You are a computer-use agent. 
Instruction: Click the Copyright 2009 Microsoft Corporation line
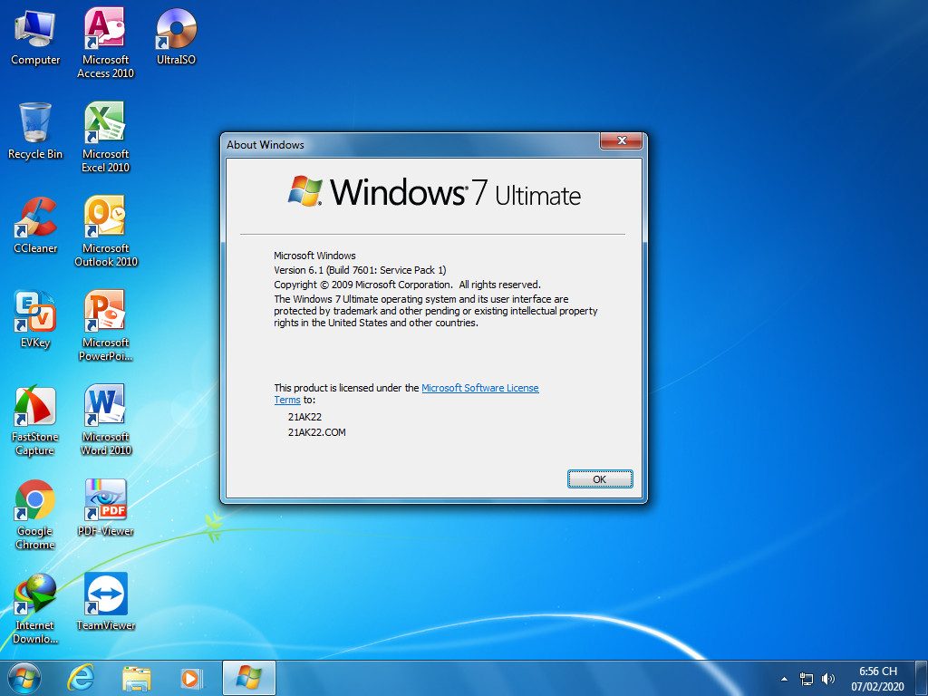tap(407, 285)
